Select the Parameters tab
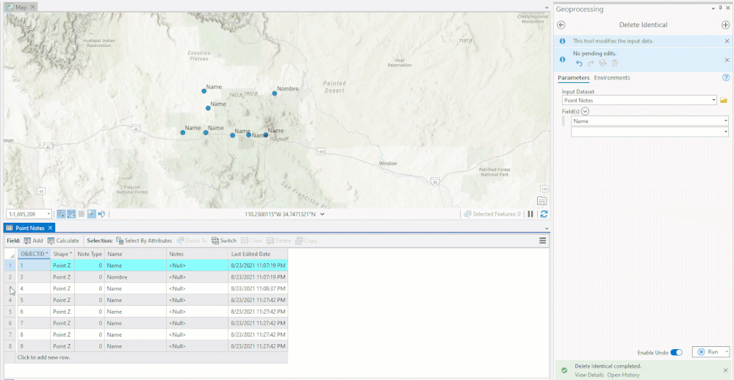 573,78
